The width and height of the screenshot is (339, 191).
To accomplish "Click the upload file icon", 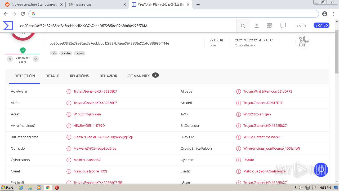I will click(x=256, y=25).
